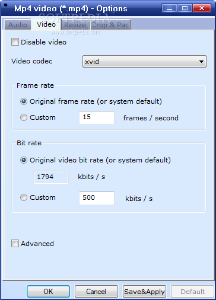
Task: Click the Save&Apply button
Action: tap(144, 292)
